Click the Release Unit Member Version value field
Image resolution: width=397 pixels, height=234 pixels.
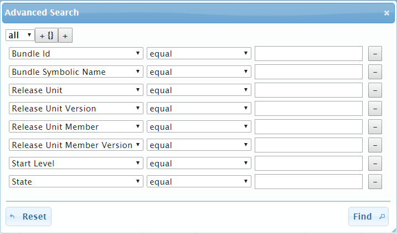coord(308,145)
